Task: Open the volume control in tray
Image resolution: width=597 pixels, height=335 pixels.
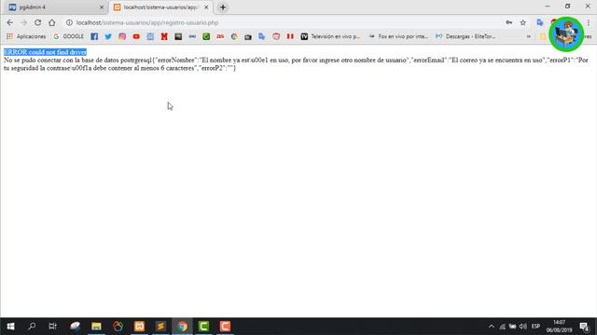Action: 523,327
